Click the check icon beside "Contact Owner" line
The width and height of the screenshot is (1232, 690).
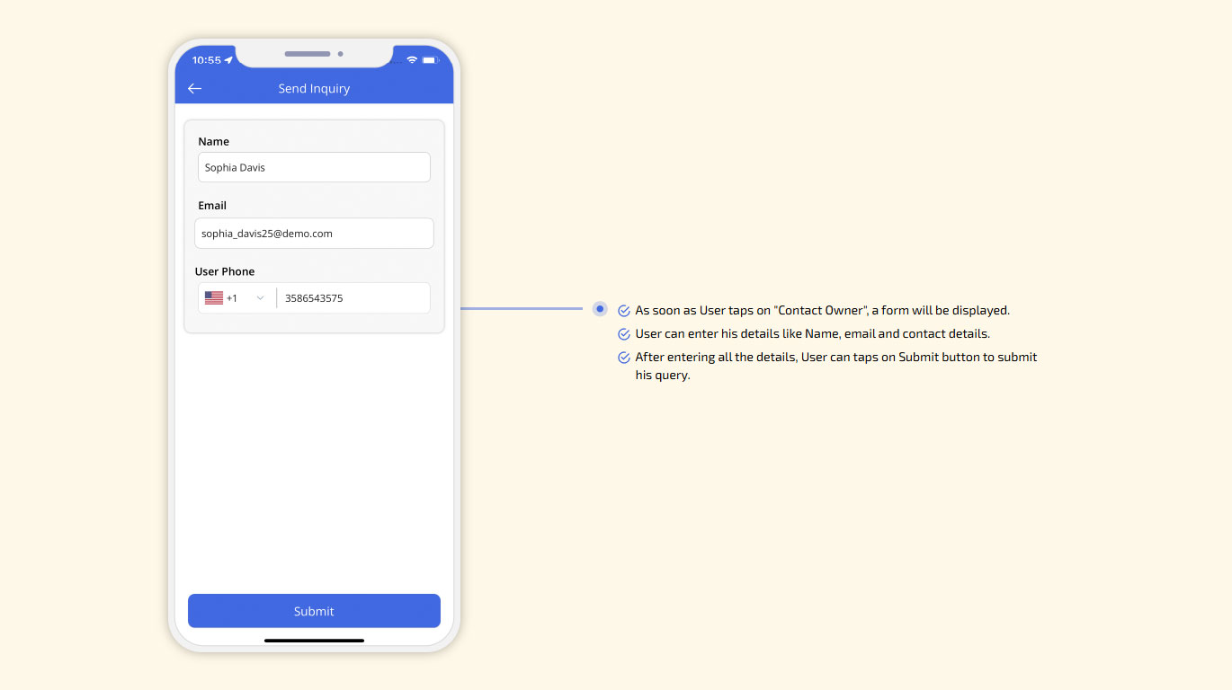coord(624,311)
